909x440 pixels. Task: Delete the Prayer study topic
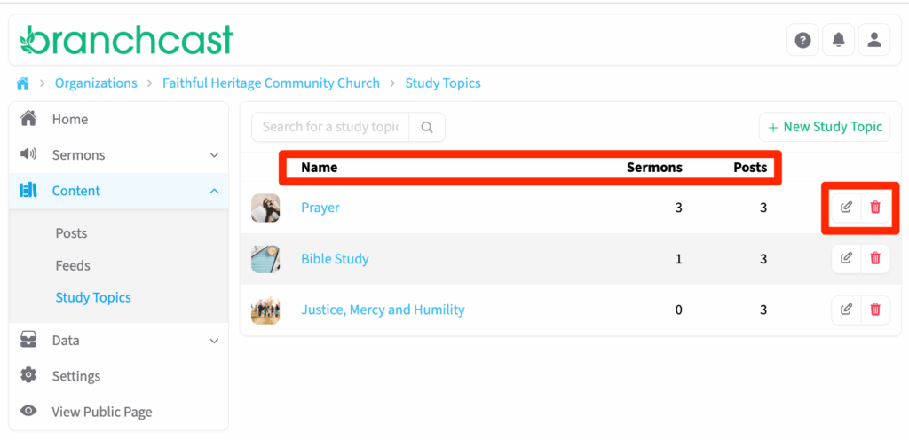coord(875,208)
